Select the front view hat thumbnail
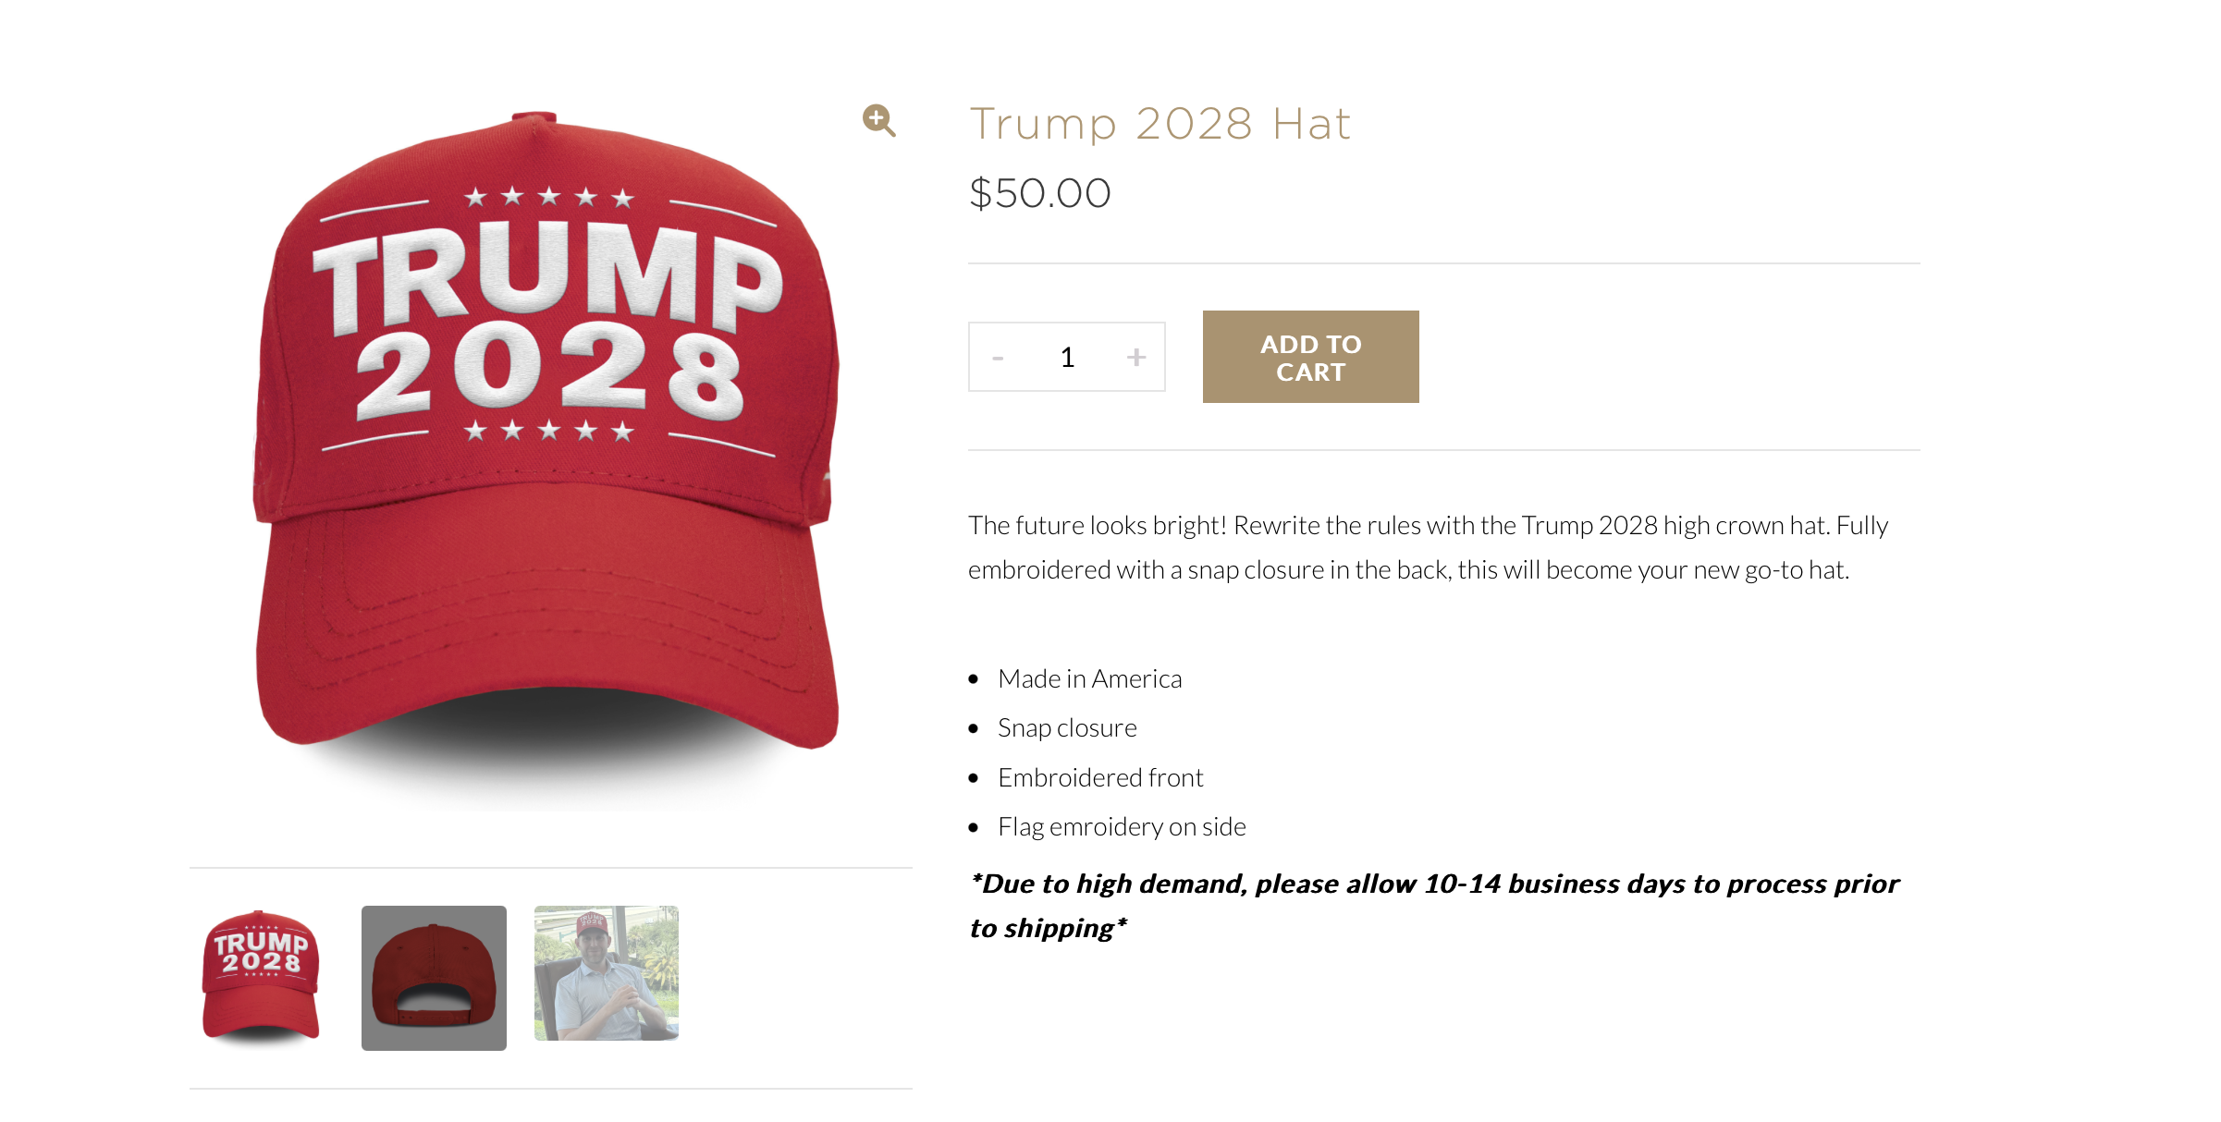 point(261,978)
